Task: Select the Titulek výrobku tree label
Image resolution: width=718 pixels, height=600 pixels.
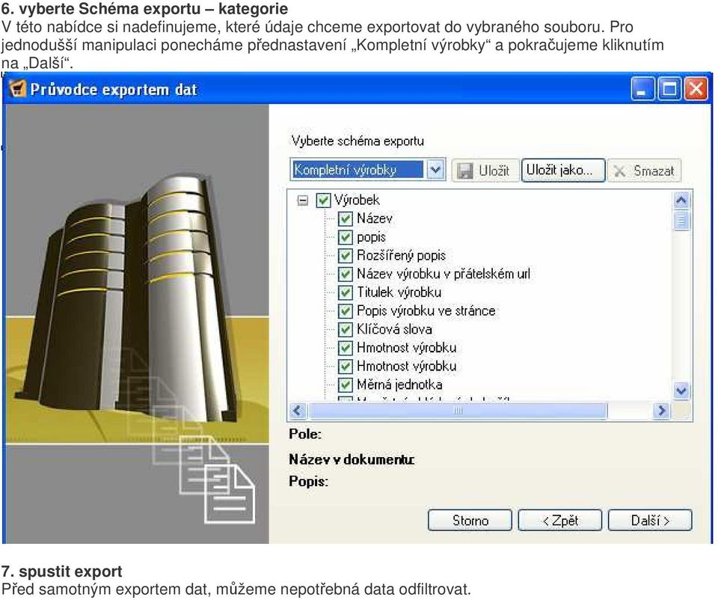Action: coord(399,293)
